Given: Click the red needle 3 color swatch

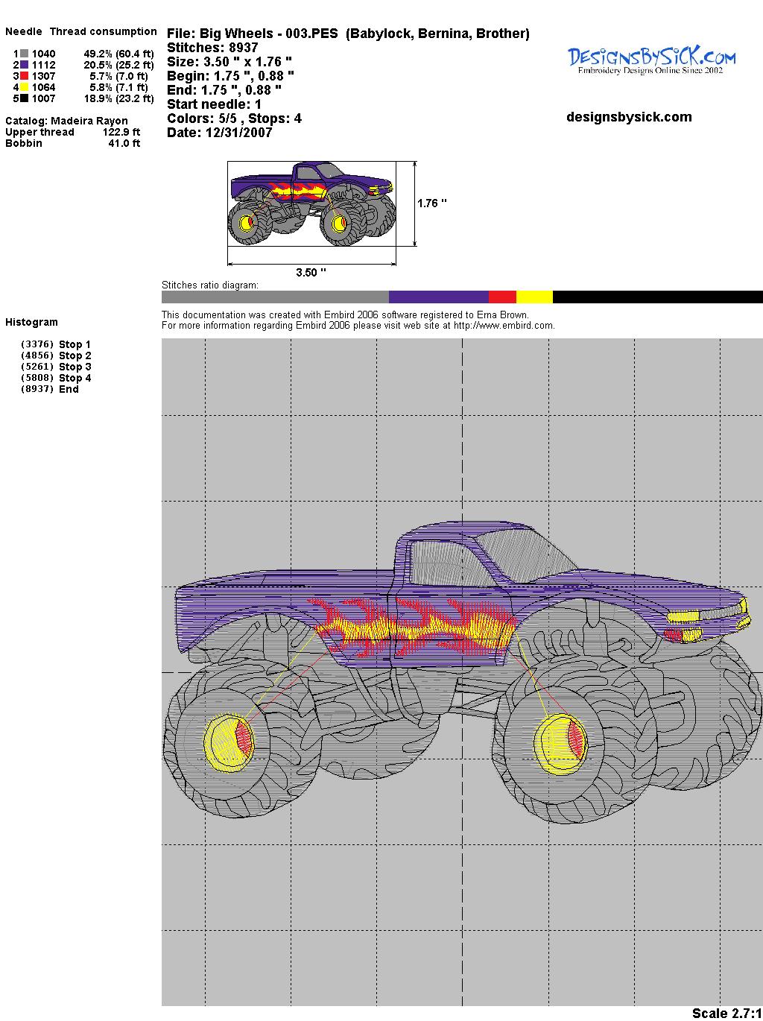Looking at the screenshot, I should [x=25, y=76].
